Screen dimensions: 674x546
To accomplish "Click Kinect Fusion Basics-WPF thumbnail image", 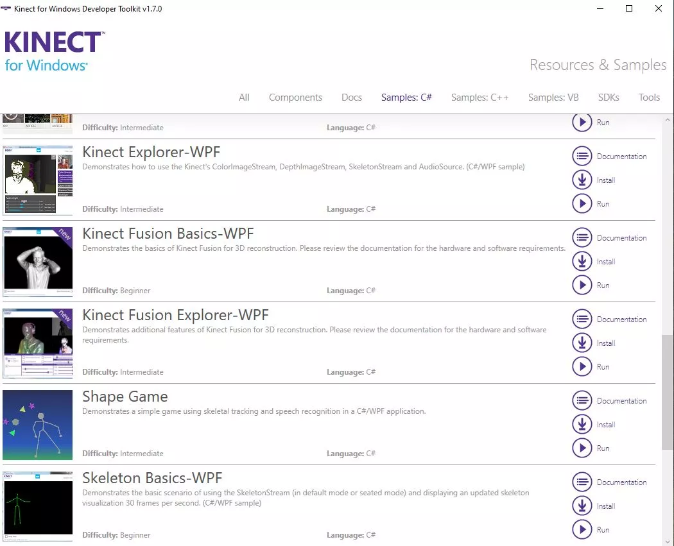I will (38, 262).
